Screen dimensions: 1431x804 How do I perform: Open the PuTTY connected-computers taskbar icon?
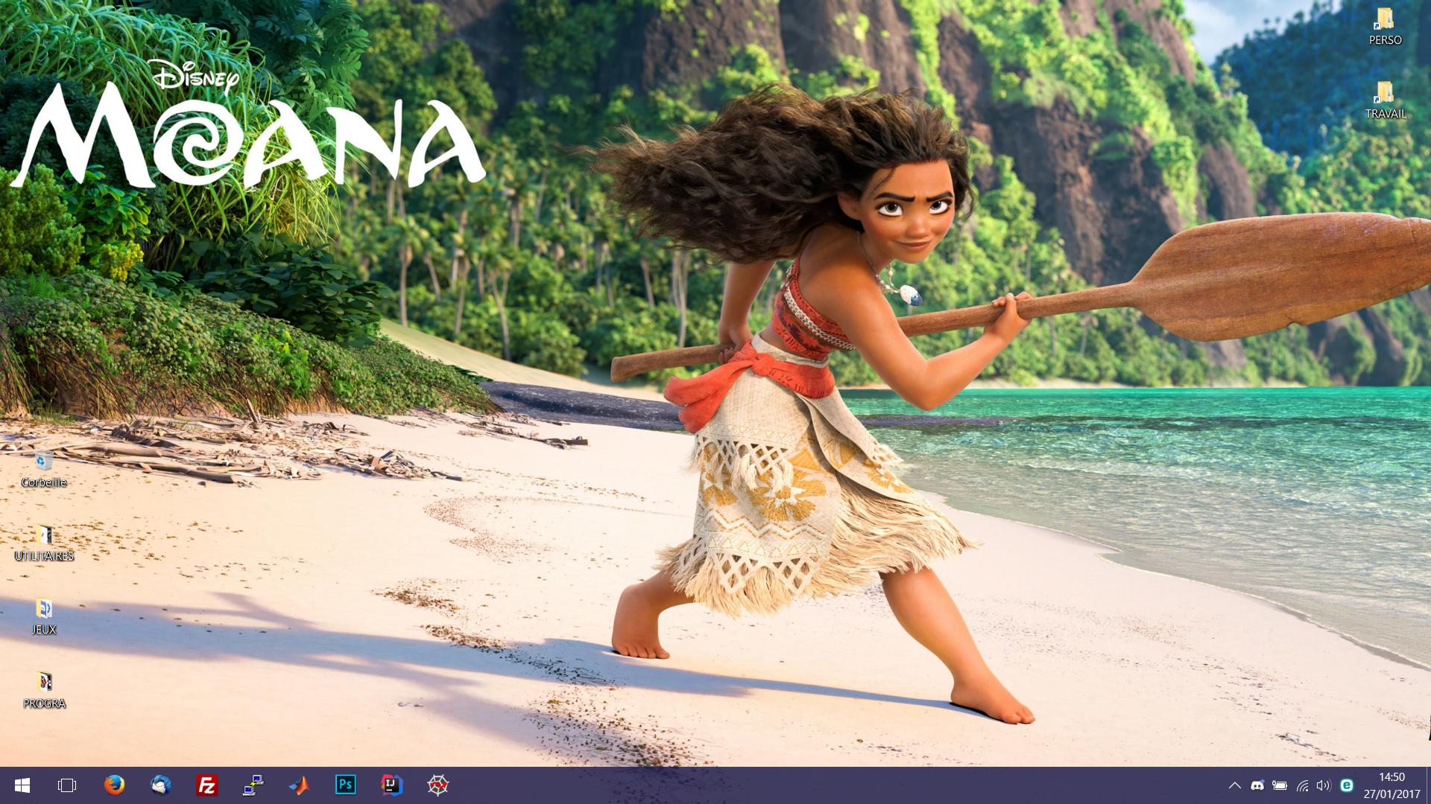[253, 785]
